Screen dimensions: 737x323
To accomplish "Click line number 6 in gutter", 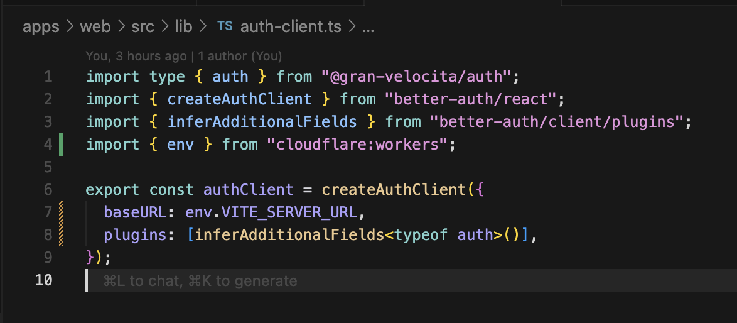I will pos(48,190).
